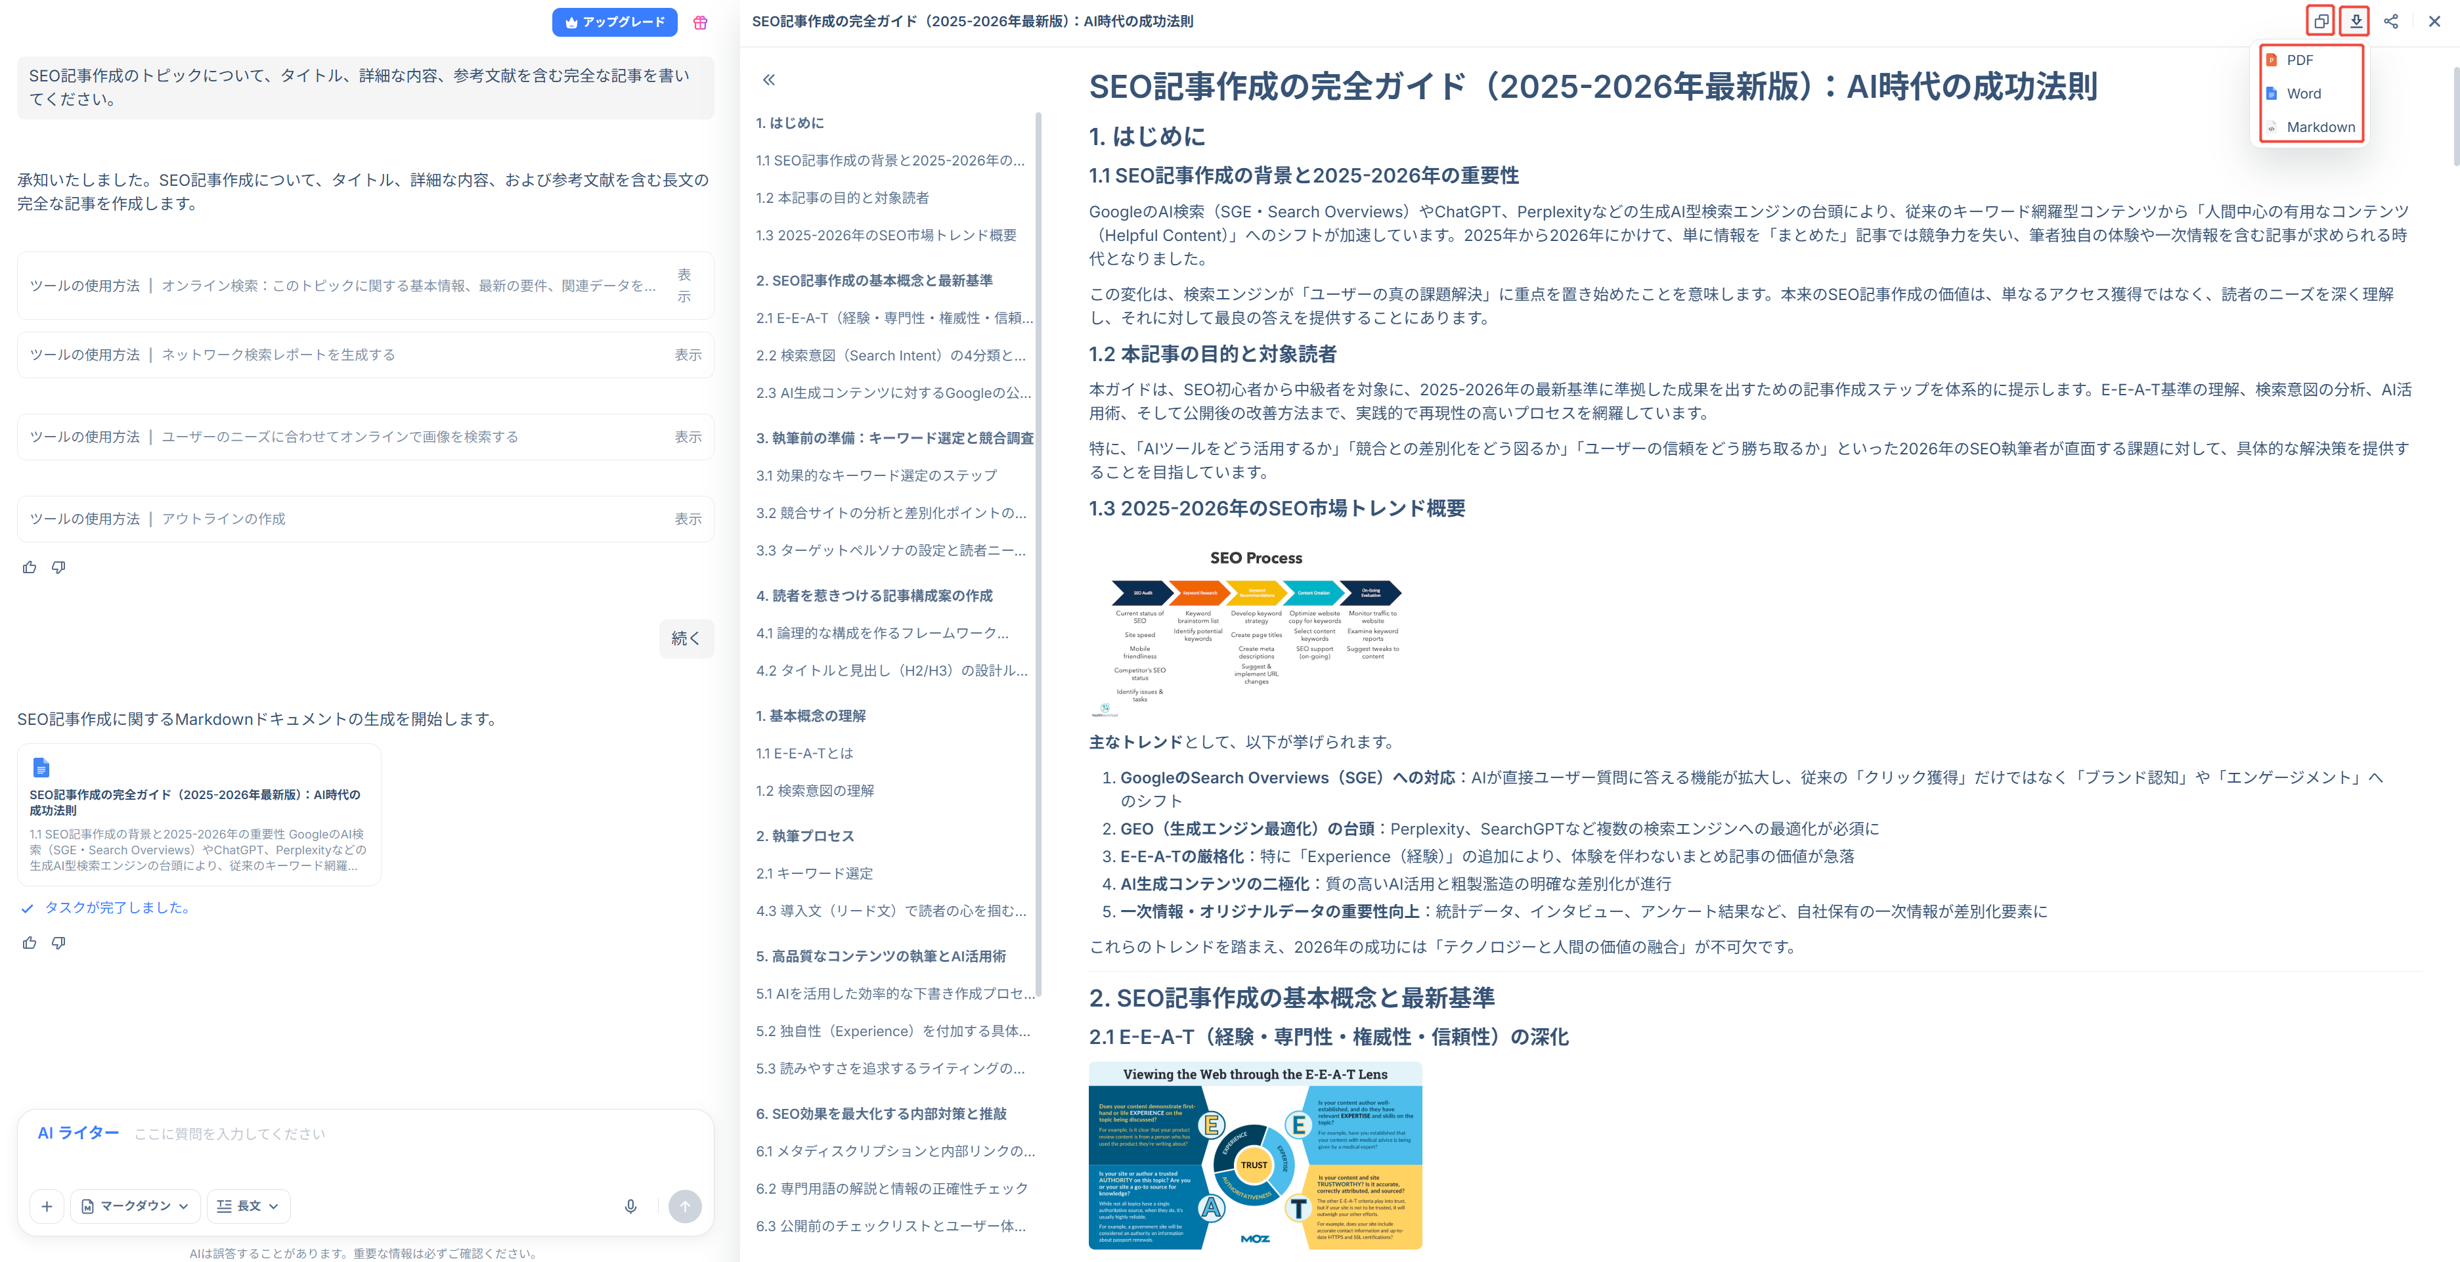The height and width of the screenshot is (1262, 2460).
Task: Choose PDF from the export menu
Action: pos(2300,60)
